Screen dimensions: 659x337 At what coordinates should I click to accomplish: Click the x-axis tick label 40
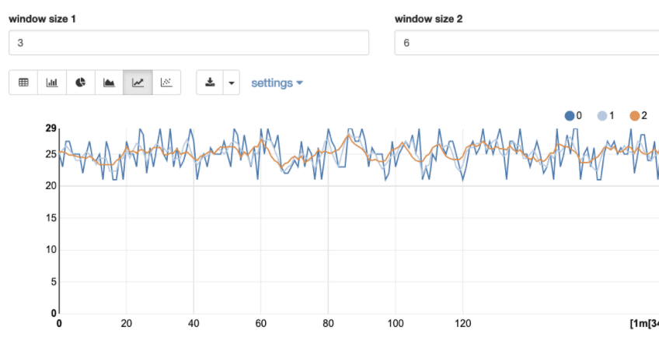(194, 323)
